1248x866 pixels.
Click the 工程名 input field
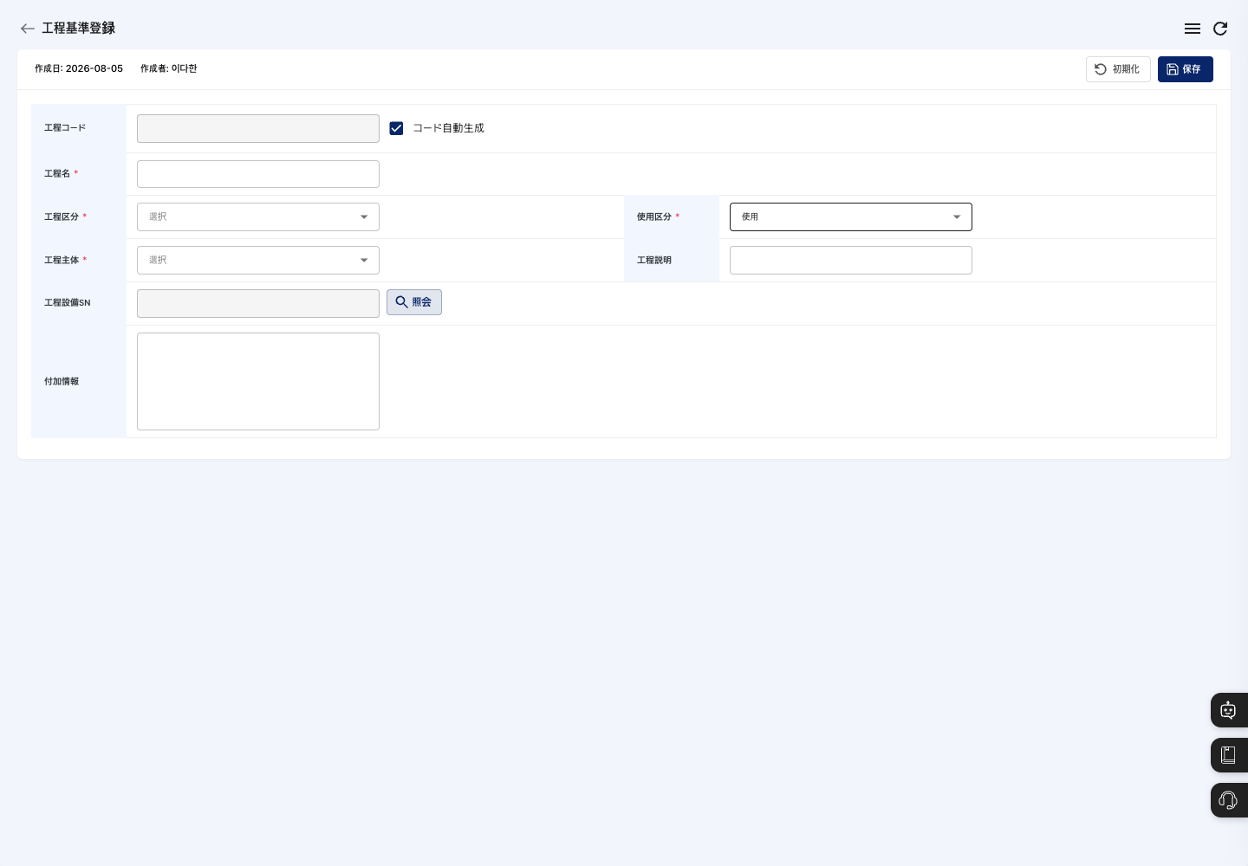[x=258, y=174]
